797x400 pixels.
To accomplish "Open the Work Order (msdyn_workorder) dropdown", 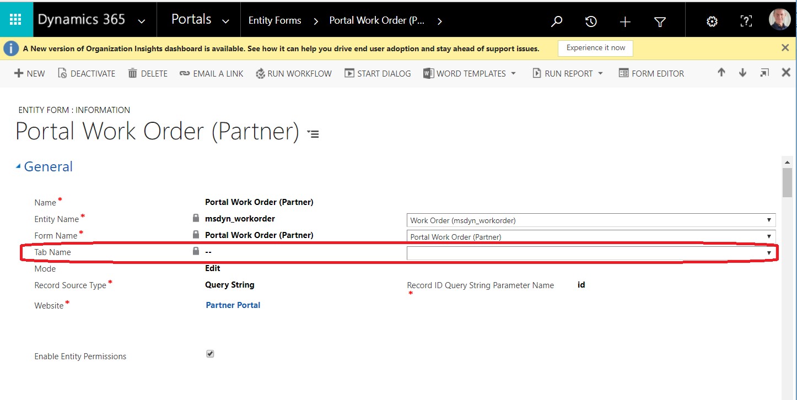I will click(x=591, y=220).
